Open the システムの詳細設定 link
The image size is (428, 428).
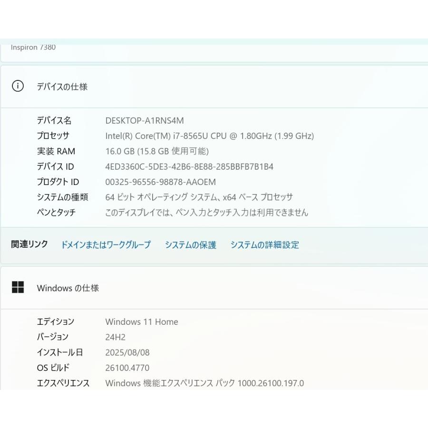click(264, 244)
